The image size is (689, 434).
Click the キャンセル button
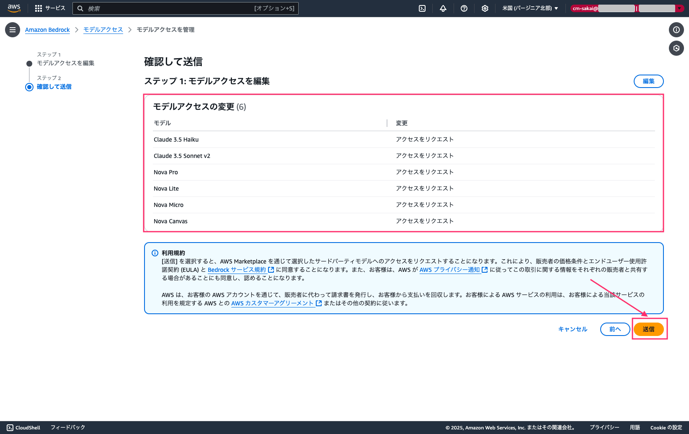click(573, 329)
